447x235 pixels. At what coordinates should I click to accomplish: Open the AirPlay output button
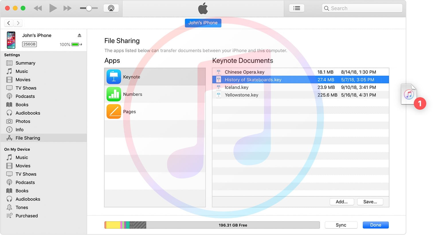111,8
